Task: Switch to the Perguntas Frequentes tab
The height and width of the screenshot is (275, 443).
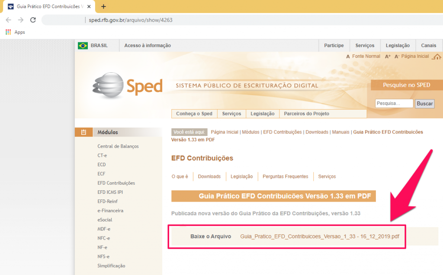Action: (285, 177)
